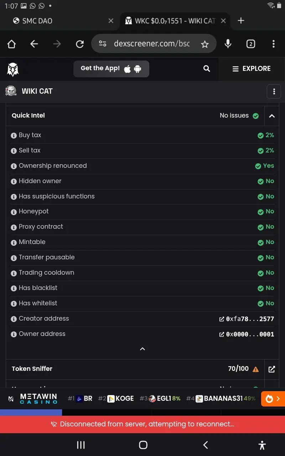This screenshot has width=285, height=456.
Task: Bookmark page with the star icon
Action: click(x=204, y=44)
